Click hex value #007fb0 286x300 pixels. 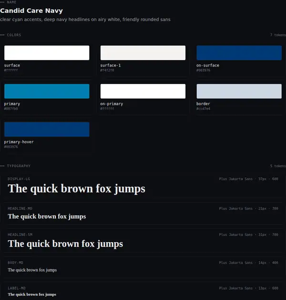pos(11,108)
